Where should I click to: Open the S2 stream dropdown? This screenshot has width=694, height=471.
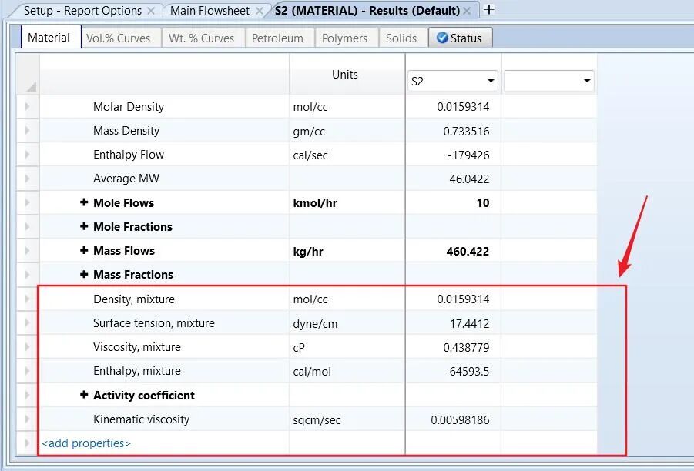[x=491, y=81]
